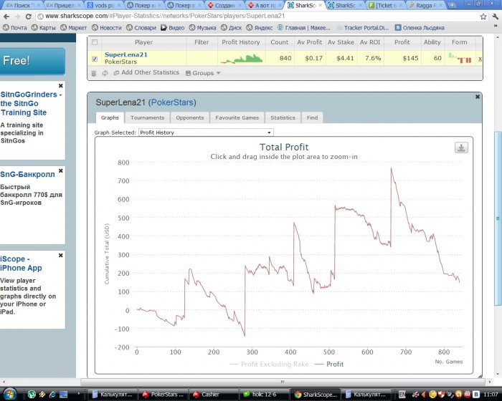The width and height of the screenshot is (502, 401).
Task: Close the SitnGoGrinders ad box
Action: point(61,86)
